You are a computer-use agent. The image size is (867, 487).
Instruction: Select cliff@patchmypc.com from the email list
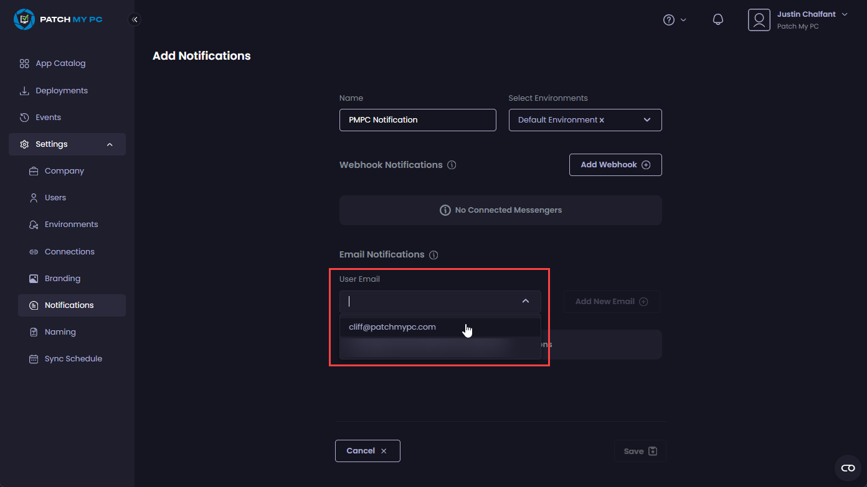tap(392, 327)
